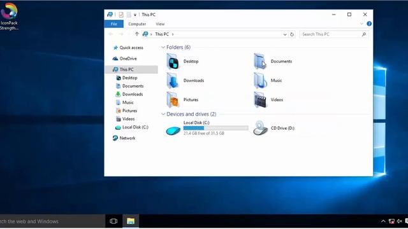The height and width of the screenshot is (229, 408).
Task: Collapse the Folders (6) group
Action: (163, 47)
